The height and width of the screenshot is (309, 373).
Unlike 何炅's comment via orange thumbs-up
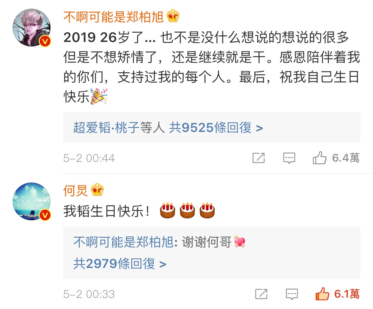[322, 293]
